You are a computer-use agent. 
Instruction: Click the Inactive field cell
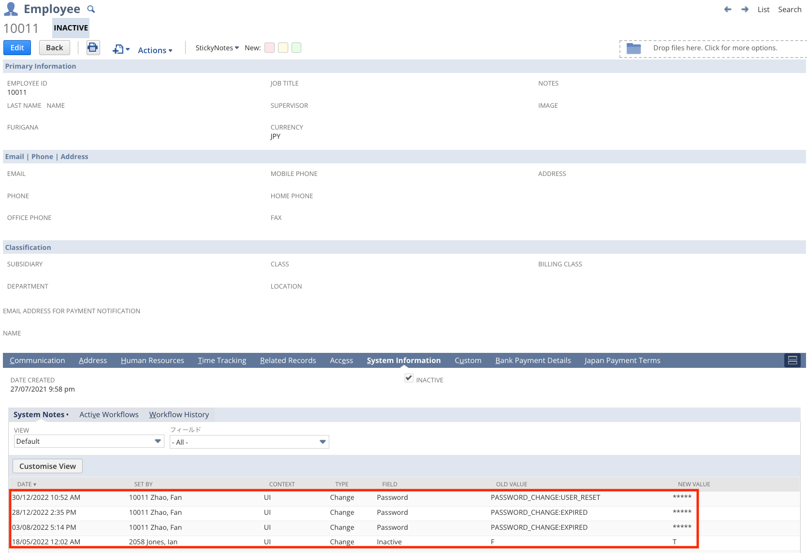pos(389,542)
